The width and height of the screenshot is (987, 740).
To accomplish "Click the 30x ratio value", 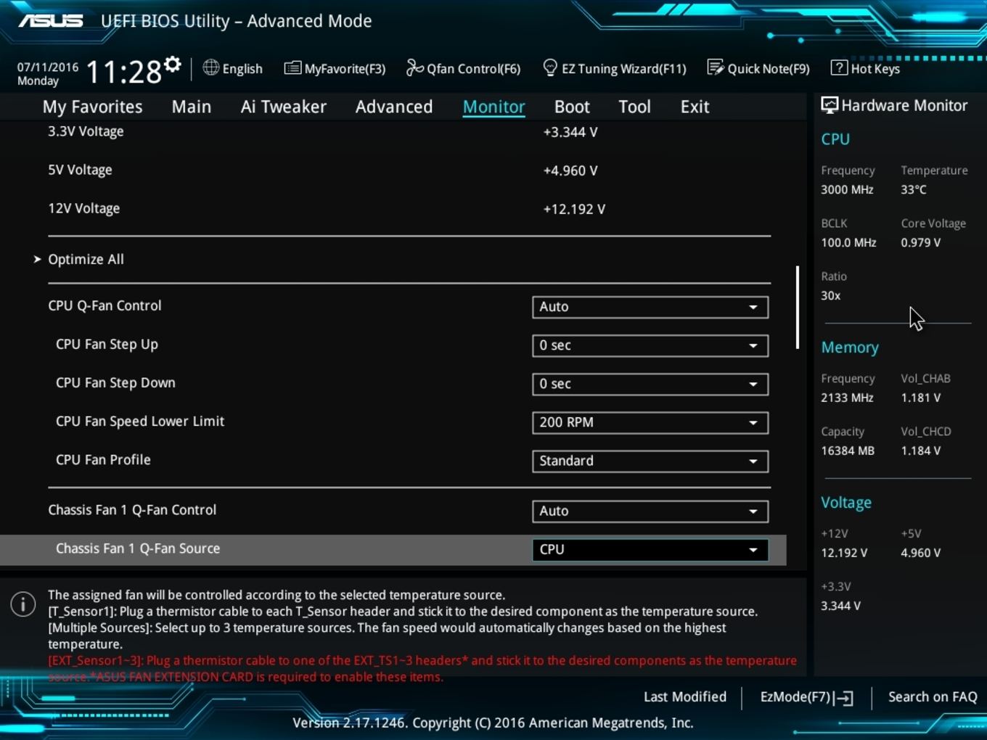I will tap(831, 295).
